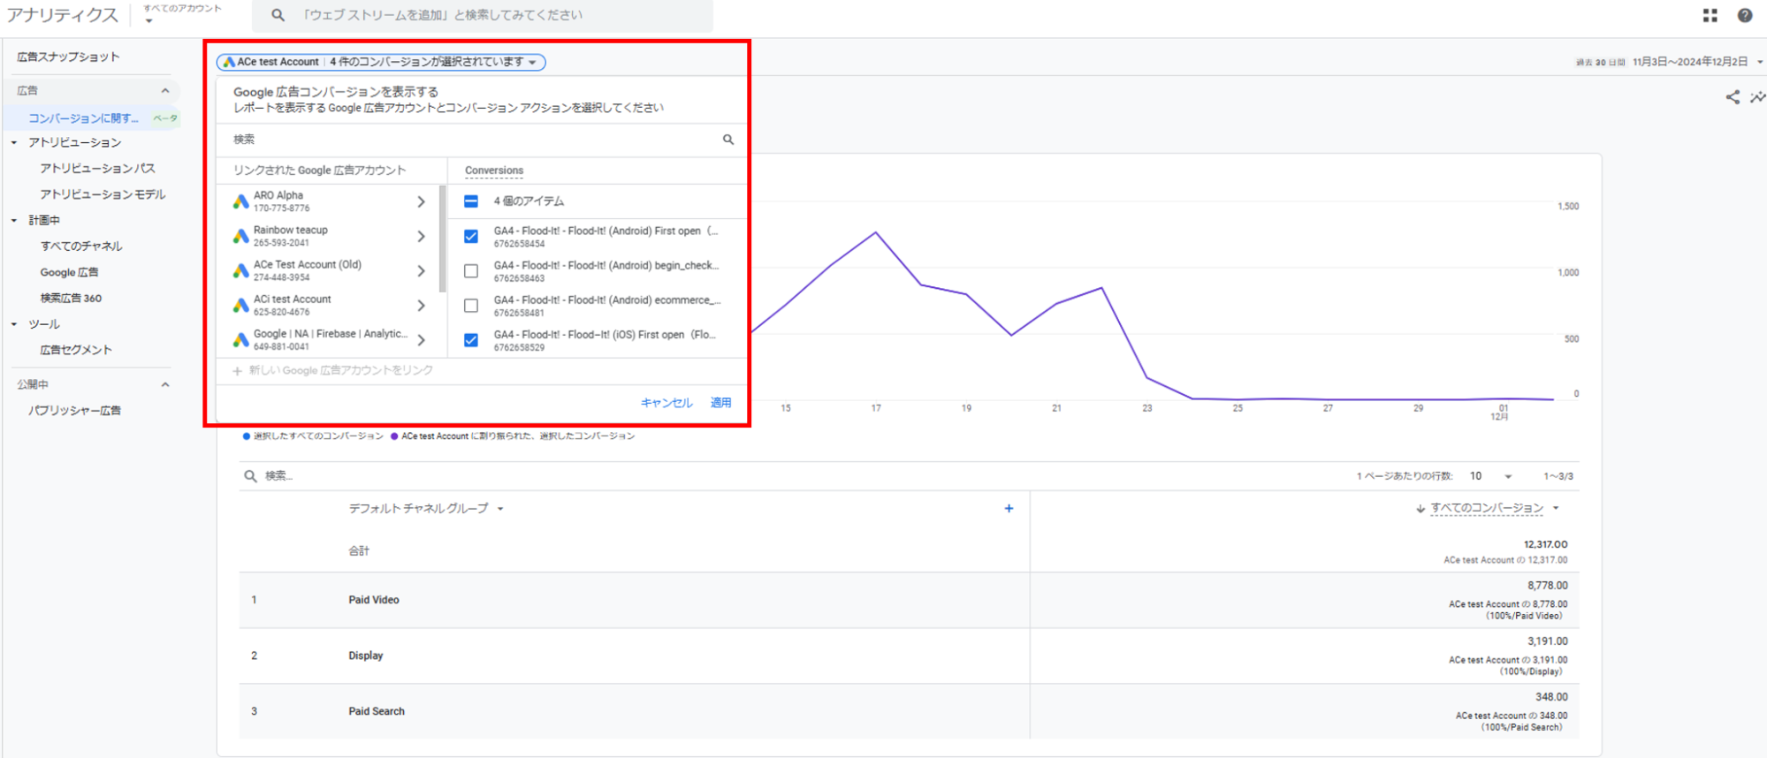The image size is (1767, 758).
Task: Click the Google Ads logo for Rainbow teacup
Action: tap(240, 236)
